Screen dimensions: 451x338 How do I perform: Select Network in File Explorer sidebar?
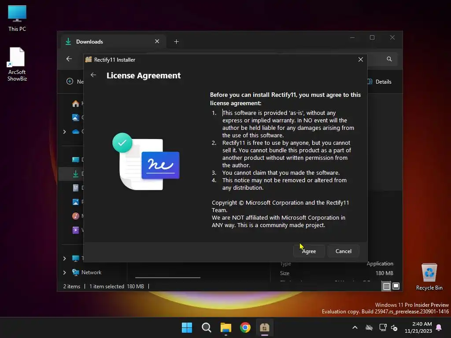tap(87, 272)
